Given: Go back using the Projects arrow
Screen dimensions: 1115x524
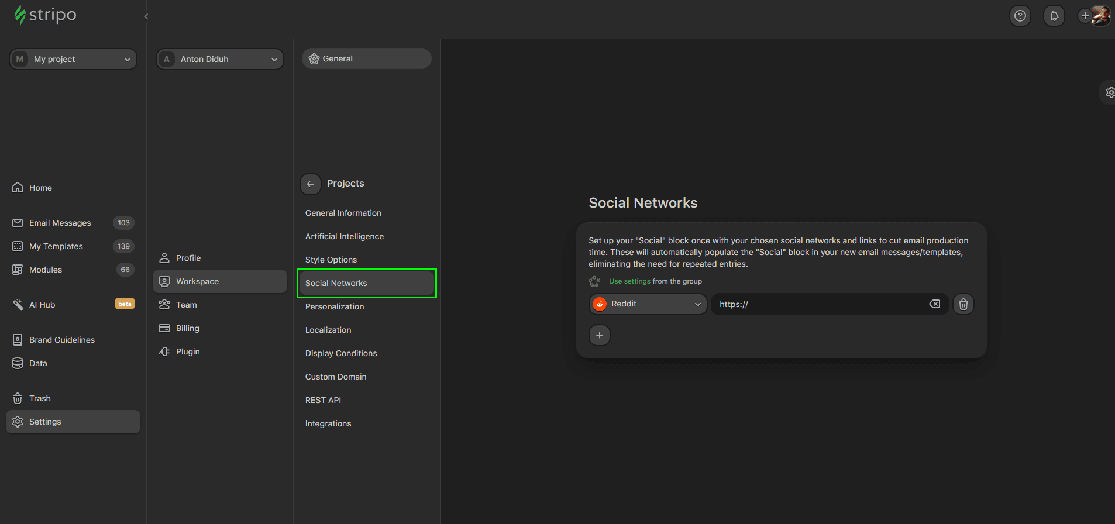Looking at the screenshot, I should click(311, 184).
